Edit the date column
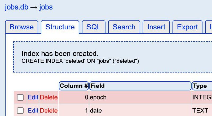The width and height of the screenshot is (212, 116). pos(33,111)
